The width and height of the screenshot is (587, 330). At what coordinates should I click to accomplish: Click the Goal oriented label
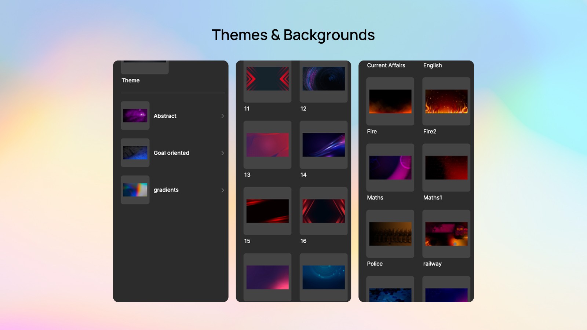[171, 153]
